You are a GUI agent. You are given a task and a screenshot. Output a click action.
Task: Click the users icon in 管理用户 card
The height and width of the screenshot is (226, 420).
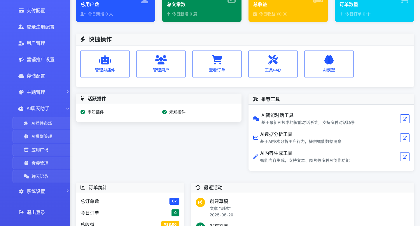[161, 60]
